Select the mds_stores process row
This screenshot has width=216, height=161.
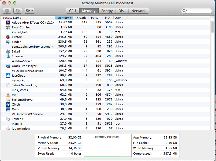pyautogui.click(x=105, y=90)
